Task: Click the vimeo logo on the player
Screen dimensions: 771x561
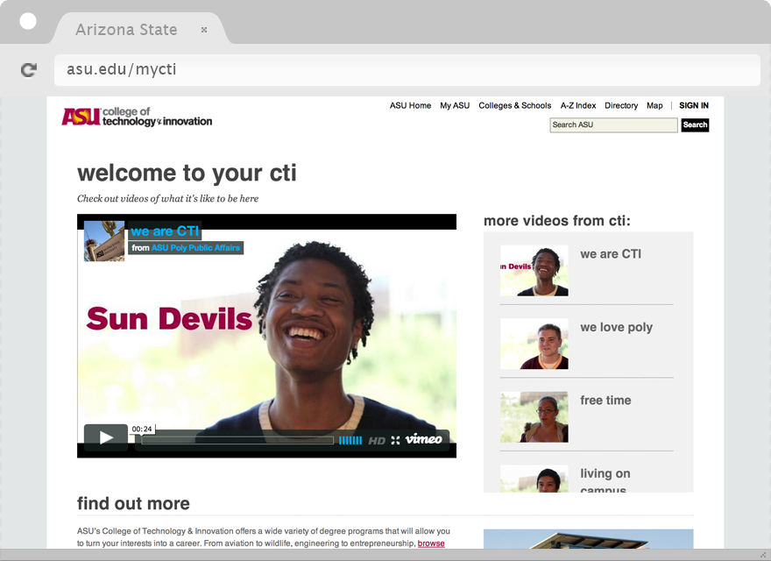Action: click(423, 439)
